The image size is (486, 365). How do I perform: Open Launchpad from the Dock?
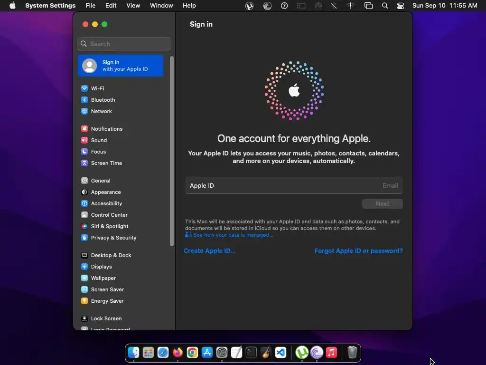click(148, 353)
